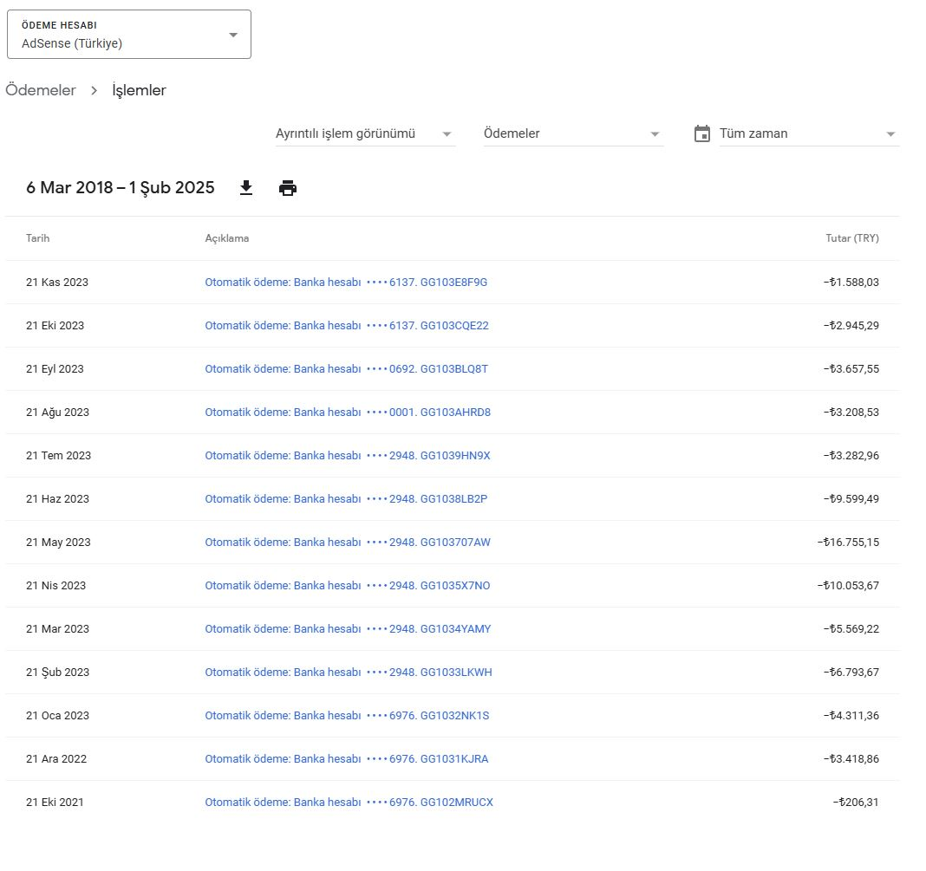Open payment link GG1033LKWH

click(x=349, y=673)
